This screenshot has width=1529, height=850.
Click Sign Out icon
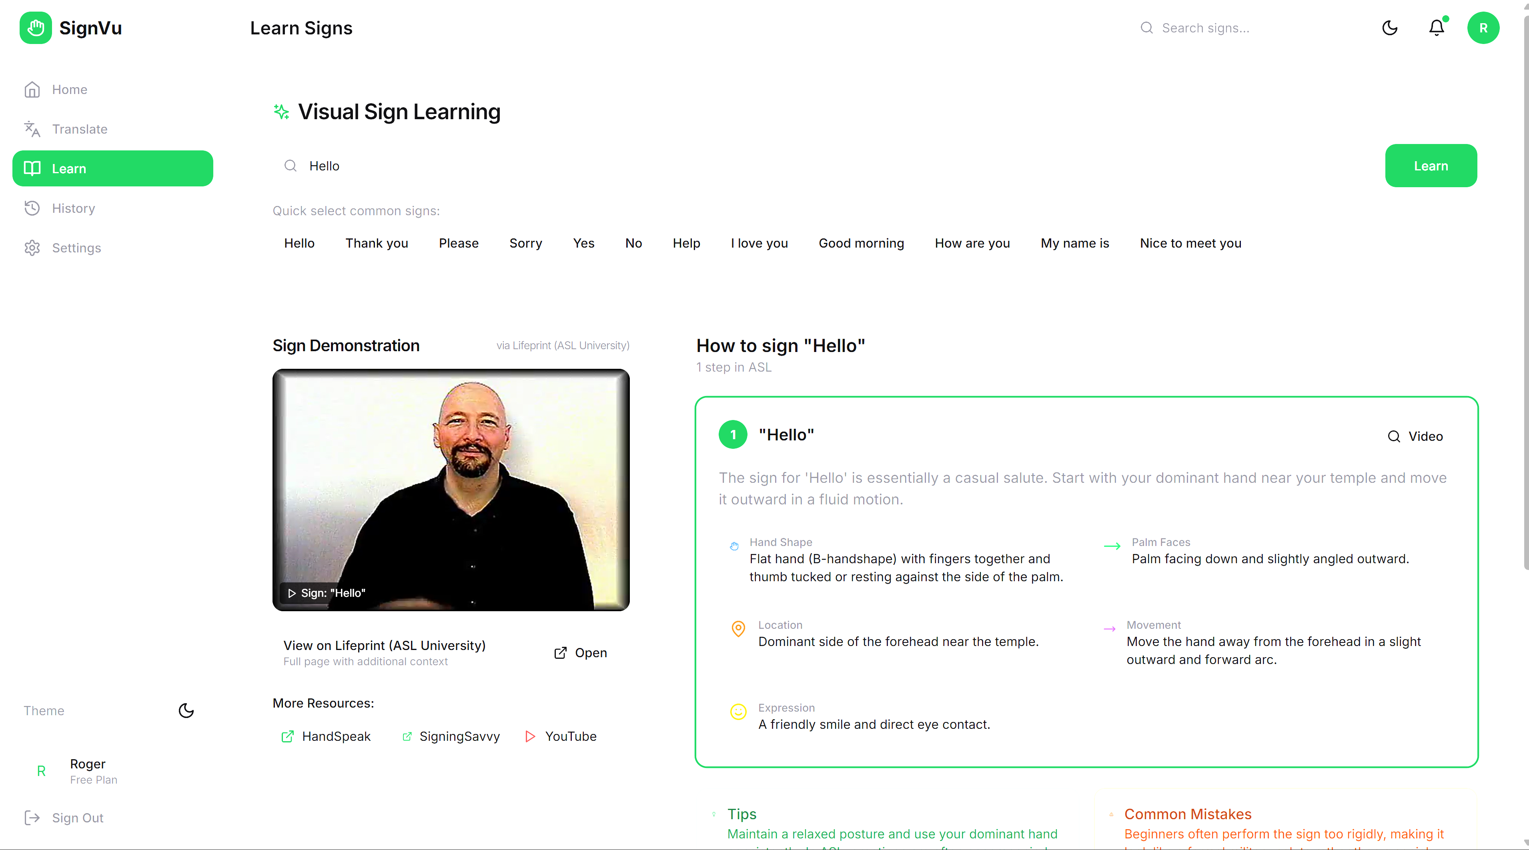coord(32,817)
